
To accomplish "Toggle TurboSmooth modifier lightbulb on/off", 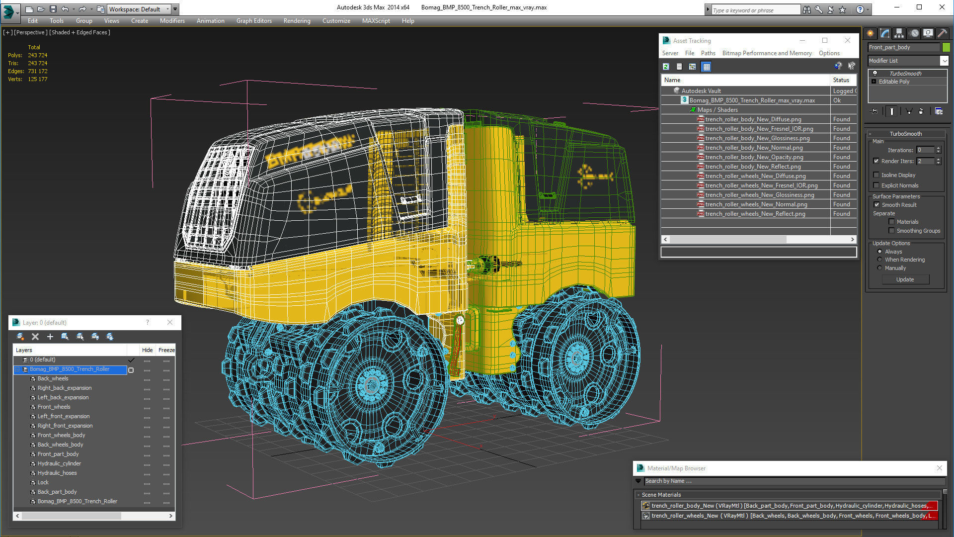I will click(x=875, y=73).
